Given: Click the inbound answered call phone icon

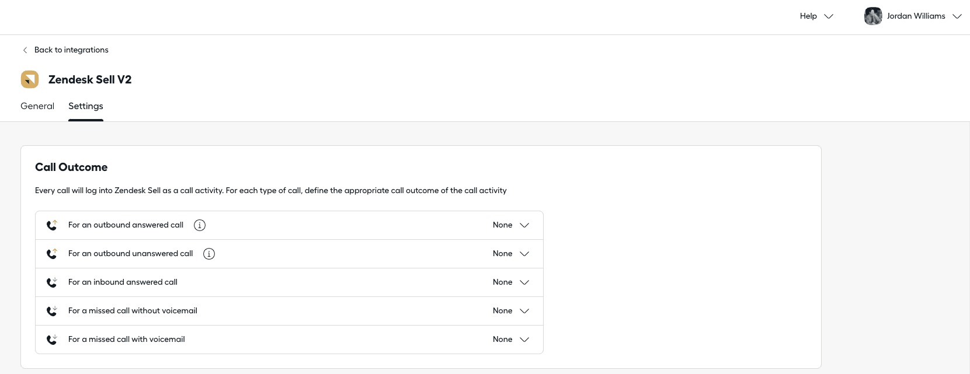Looking at the screenshot, I should click(52, 282).
